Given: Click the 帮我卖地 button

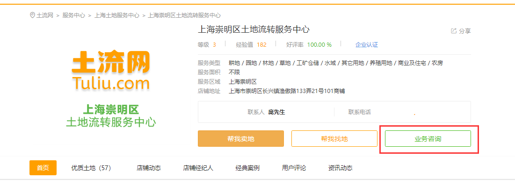Looking at the screenshot, I should click(241, 139).
